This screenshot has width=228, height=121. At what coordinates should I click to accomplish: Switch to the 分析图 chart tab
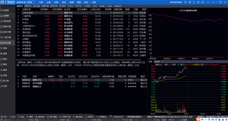coord(157,62)
